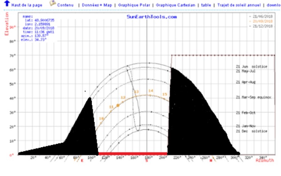
Task: Click the red bar on azimuth axis
Action: click(x=133, y=154)
